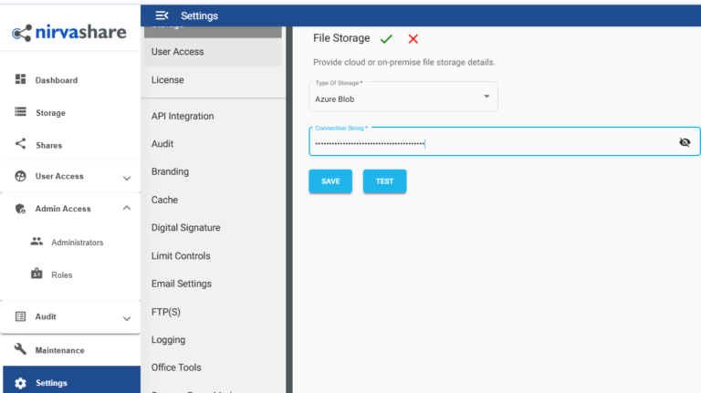
Task: Select User Access in the settings list
Action: pyautogui.click(x=213, y=52)
